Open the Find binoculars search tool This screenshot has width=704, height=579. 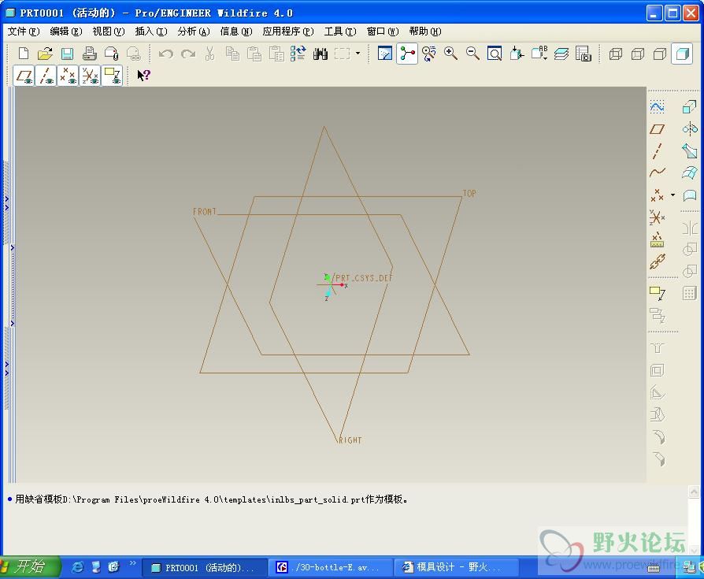321,54
